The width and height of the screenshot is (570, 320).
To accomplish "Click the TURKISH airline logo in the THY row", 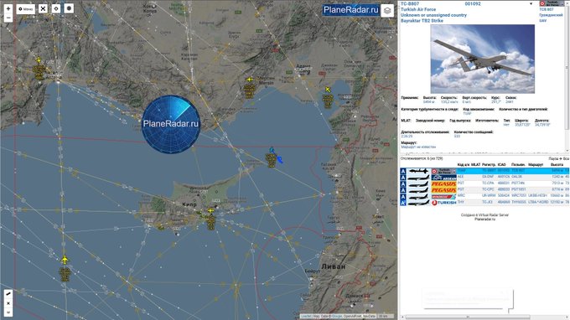I will point(444,203).
